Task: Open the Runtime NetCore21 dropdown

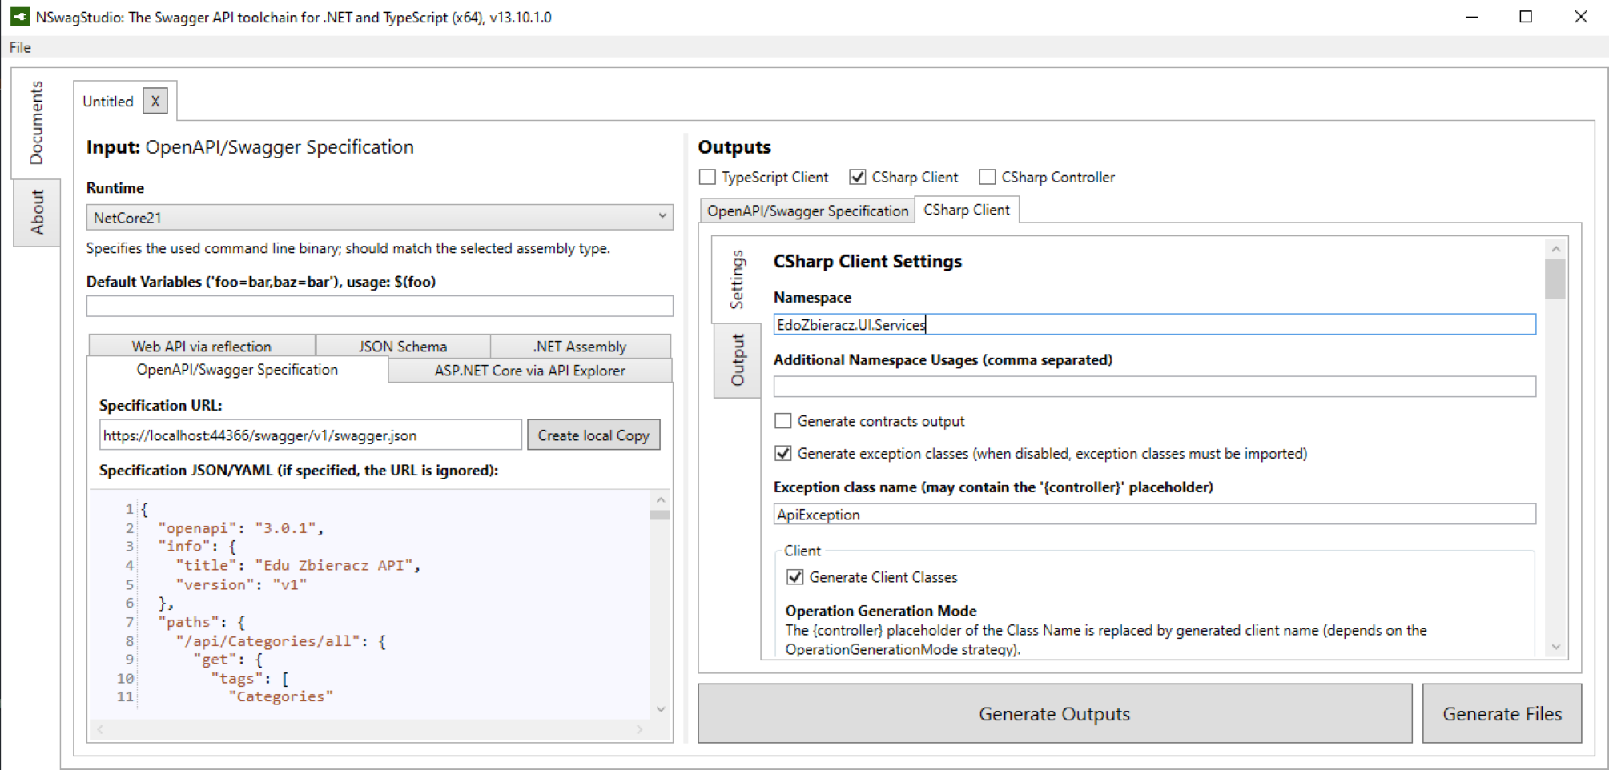Action: click(380, 217)
